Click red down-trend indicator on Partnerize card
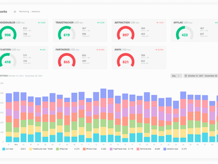 click(100, 50)
